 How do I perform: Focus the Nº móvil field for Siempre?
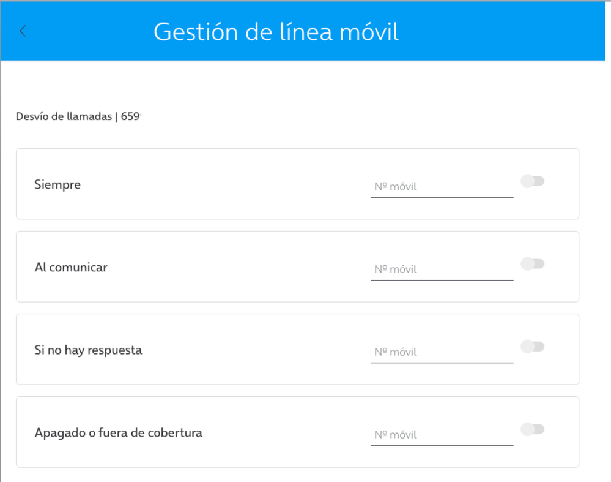click(442, 187)
